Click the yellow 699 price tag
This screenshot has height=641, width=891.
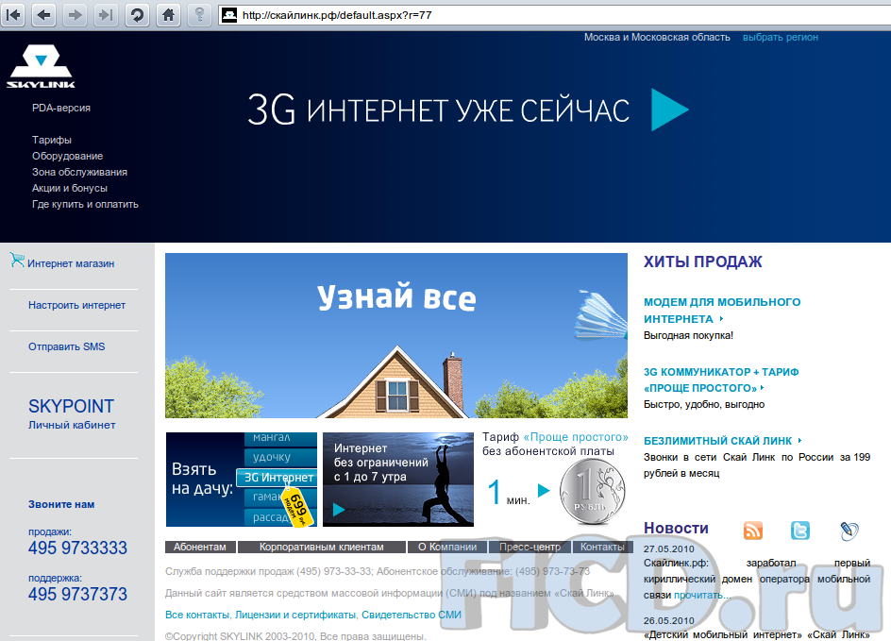click(x=297, y=506)
